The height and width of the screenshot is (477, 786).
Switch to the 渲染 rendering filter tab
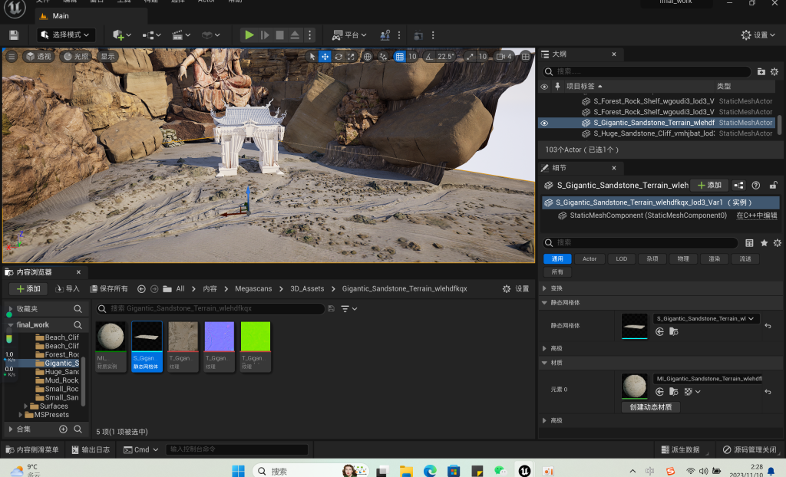click(715, 259)
